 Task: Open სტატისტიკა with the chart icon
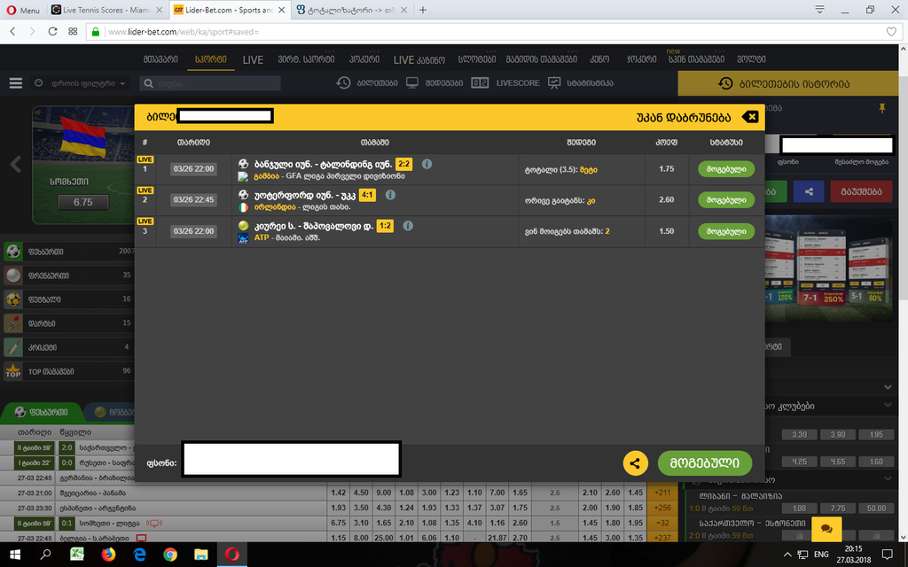coord(580,82)
